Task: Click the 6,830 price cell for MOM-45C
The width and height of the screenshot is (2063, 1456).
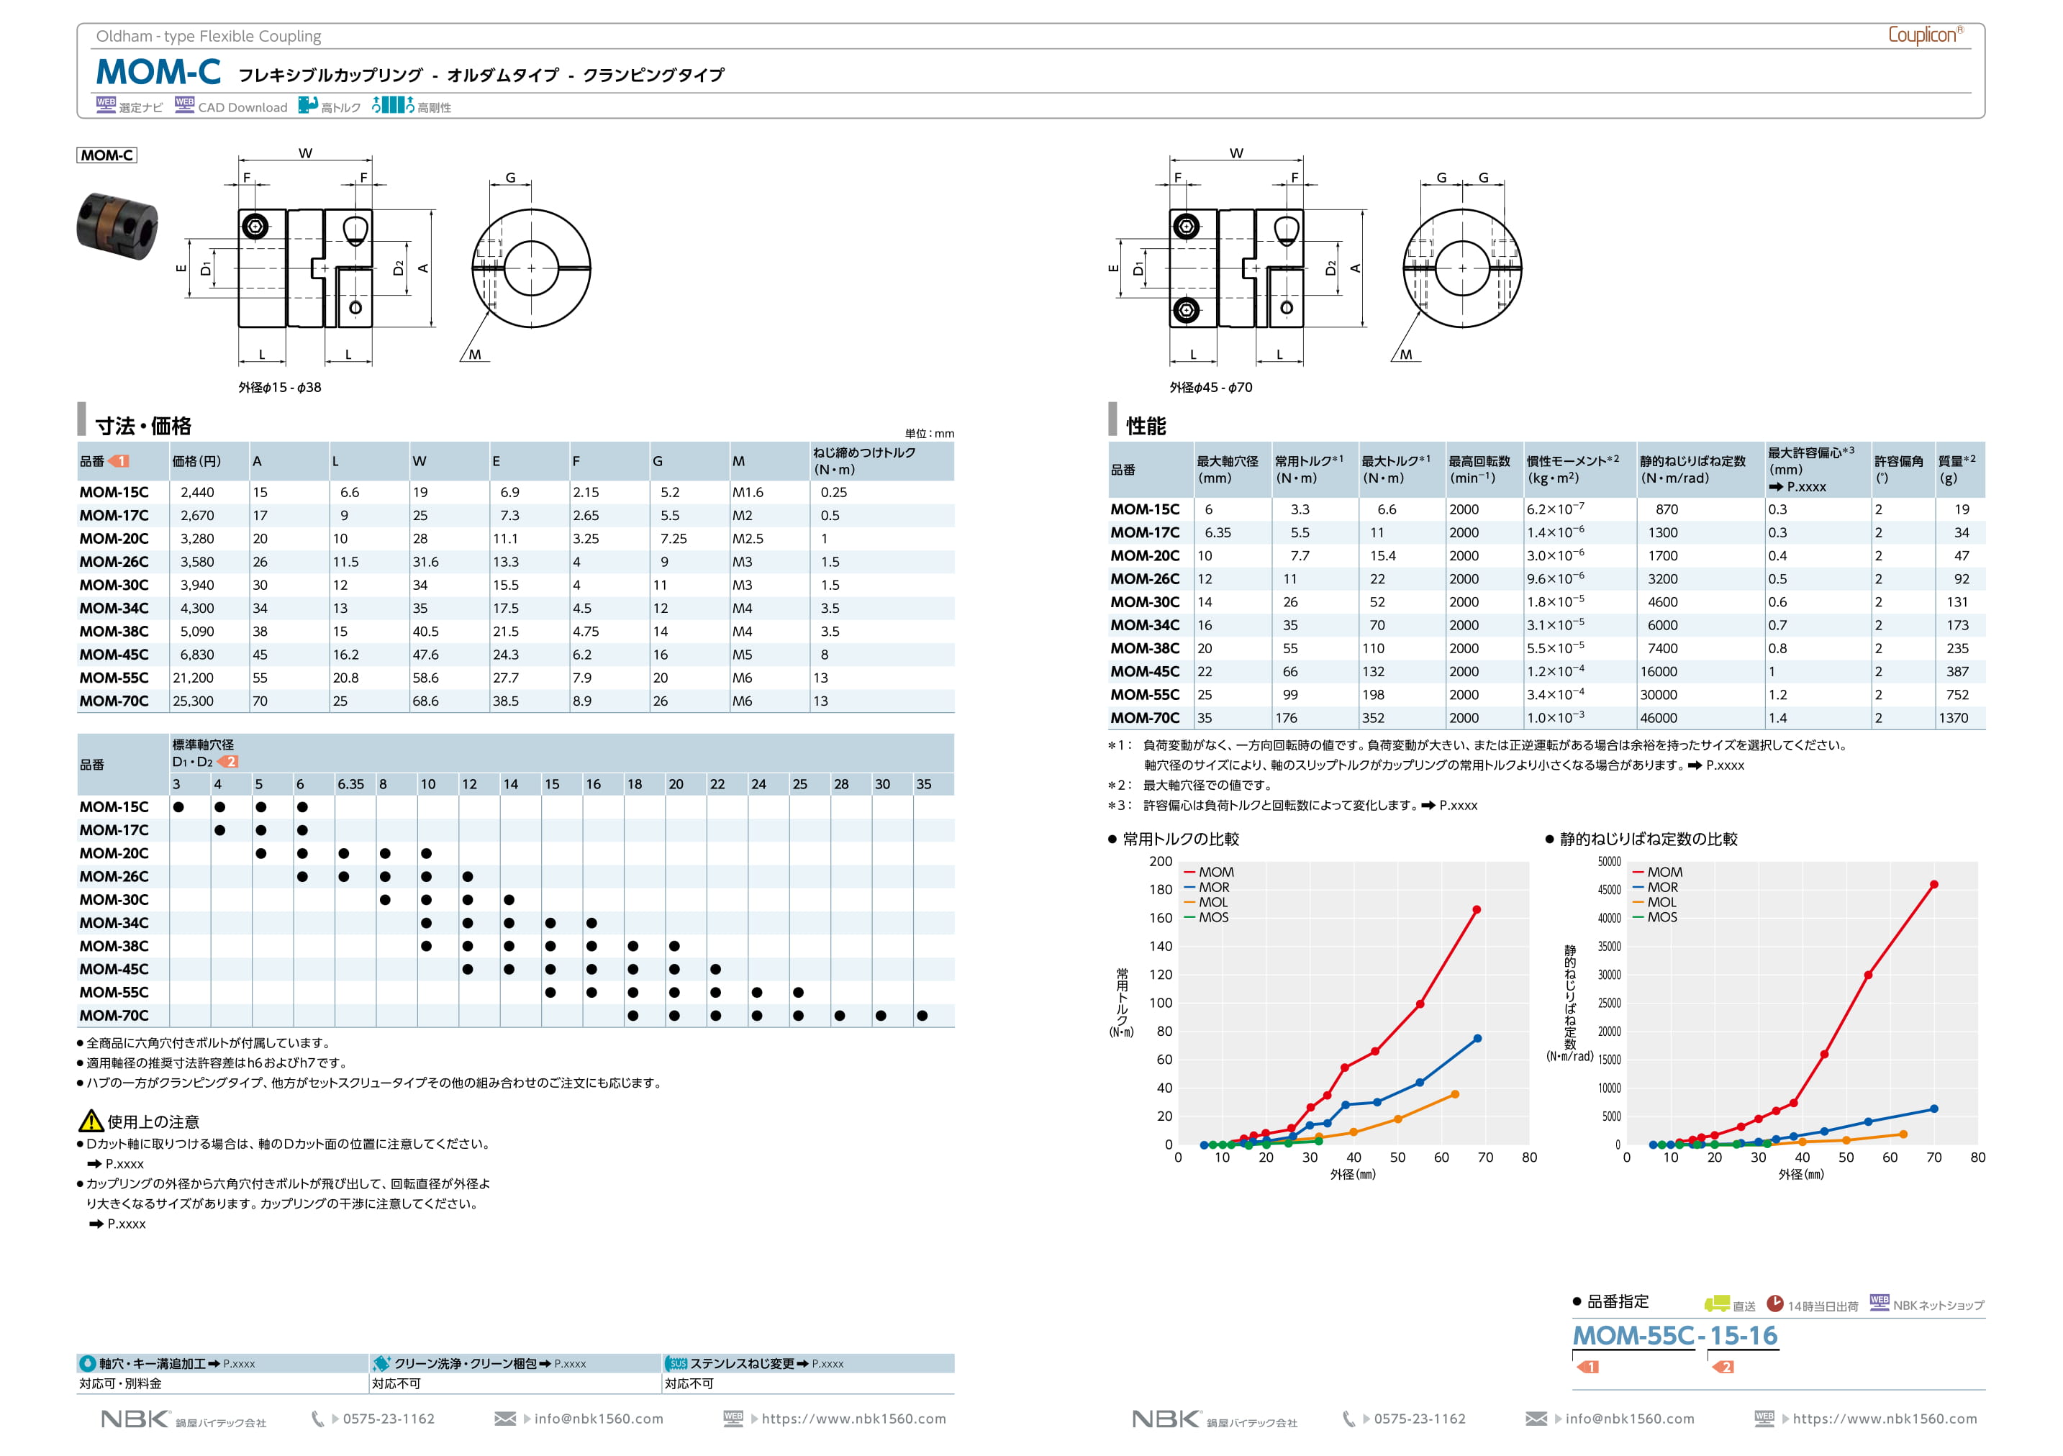Action: (196, 655)
